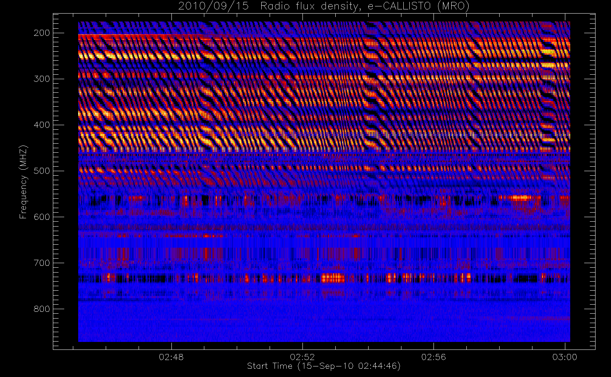
Task: Click the 'Frequency (MHz)' axis label
Action: pos(23,182)
